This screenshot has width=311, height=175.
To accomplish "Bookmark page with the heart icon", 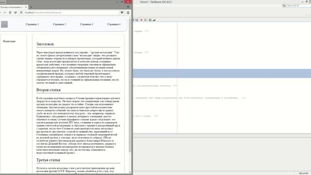I will pyautogui.click(x=122, y=13).
